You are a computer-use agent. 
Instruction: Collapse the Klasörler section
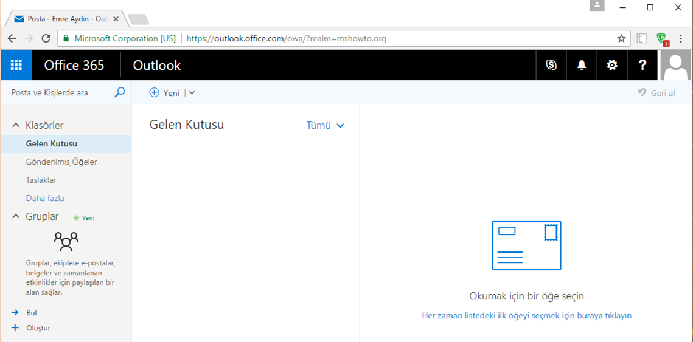(x=16, y=125)
